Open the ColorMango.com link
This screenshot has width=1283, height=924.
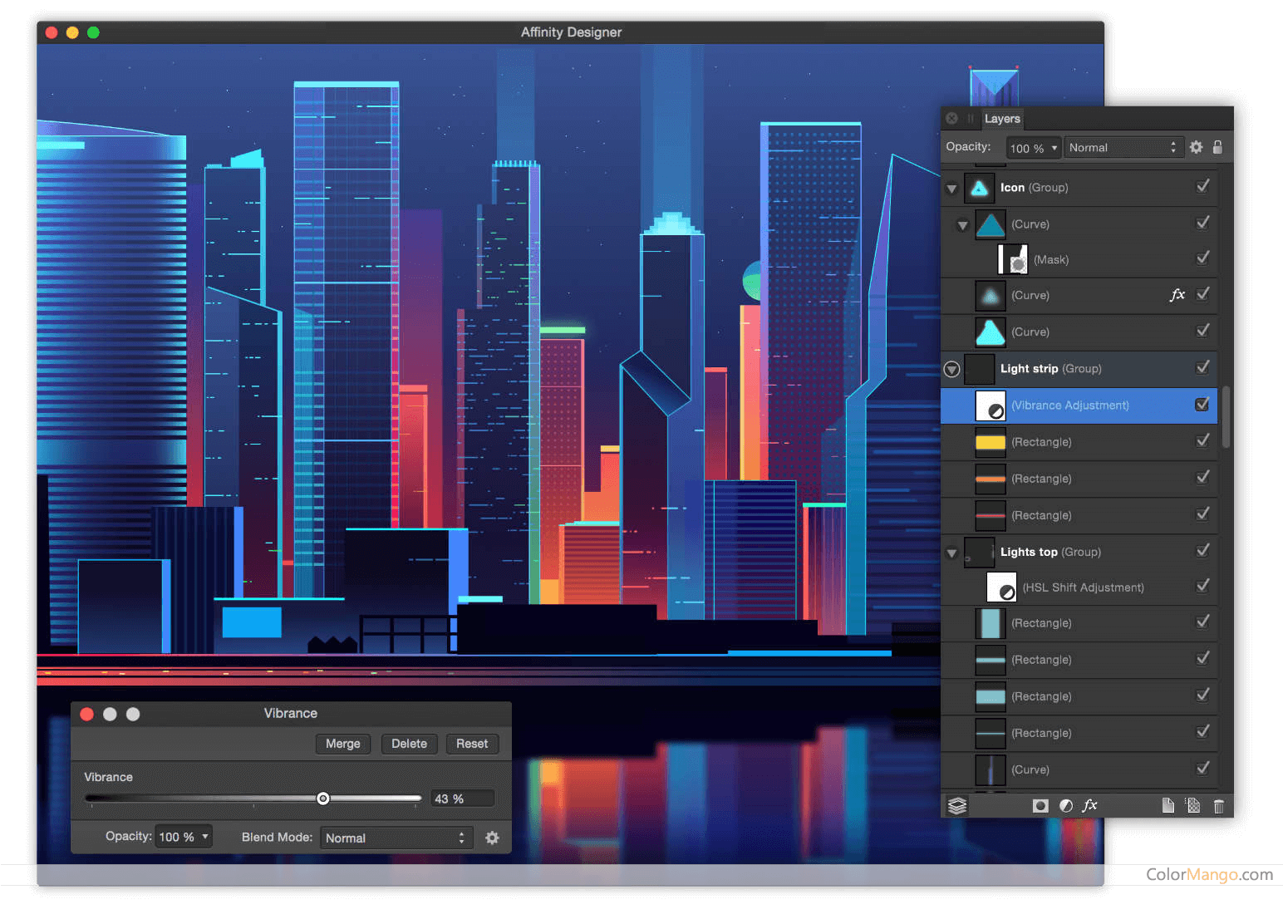point(1210,875)
